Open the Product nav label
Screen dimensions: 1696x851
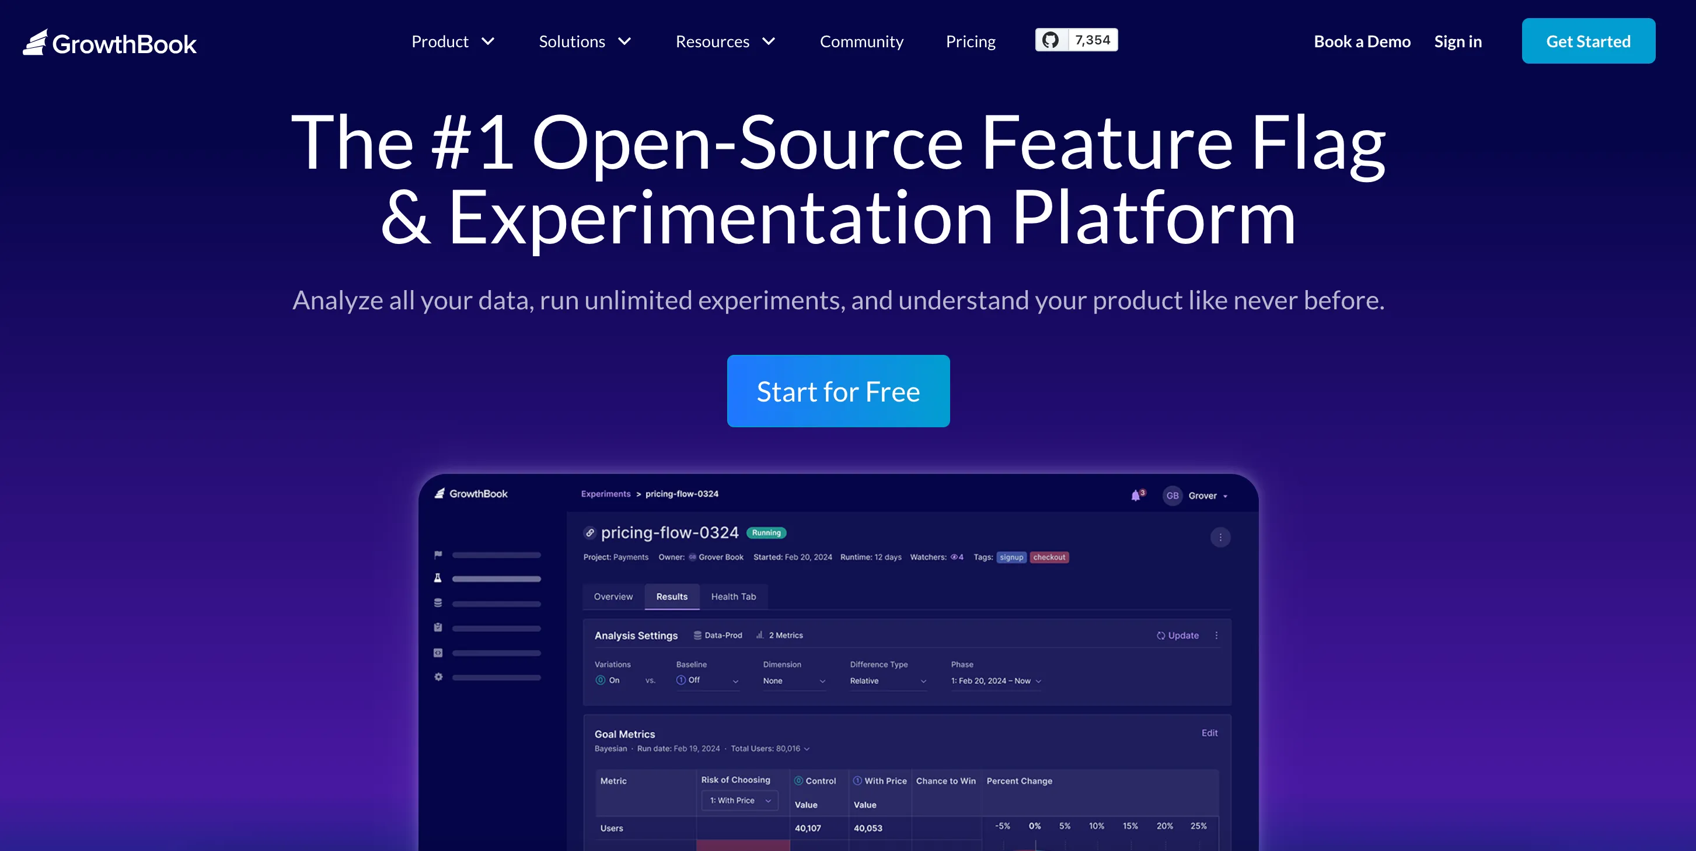click(440, 41)
